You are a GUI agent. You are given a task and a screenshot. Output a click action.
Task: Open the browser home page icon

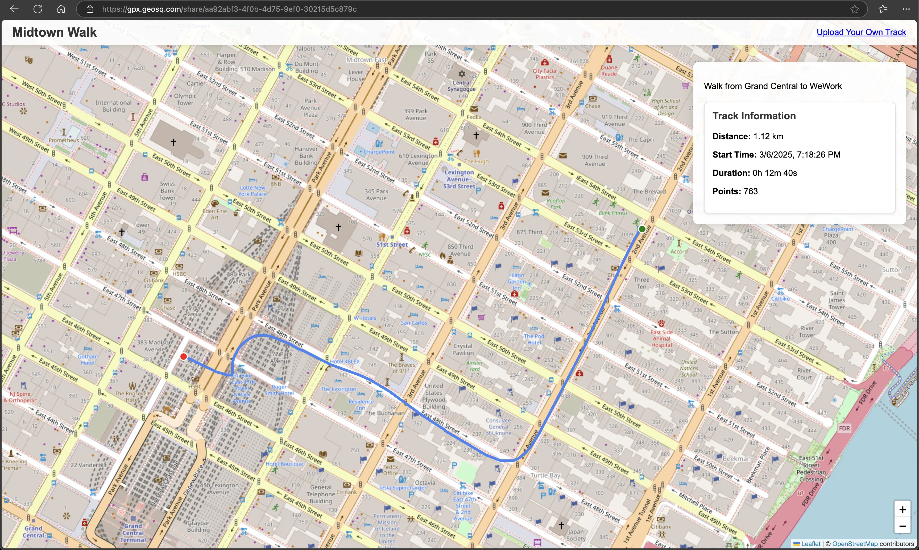61,9
